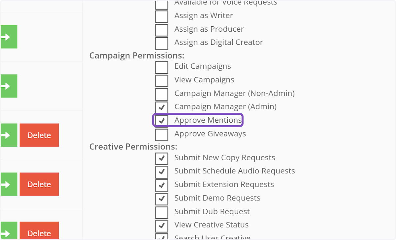Uncheck View Creative Status checkbox
Screen dimensions: 396x240
click(162, 225)
